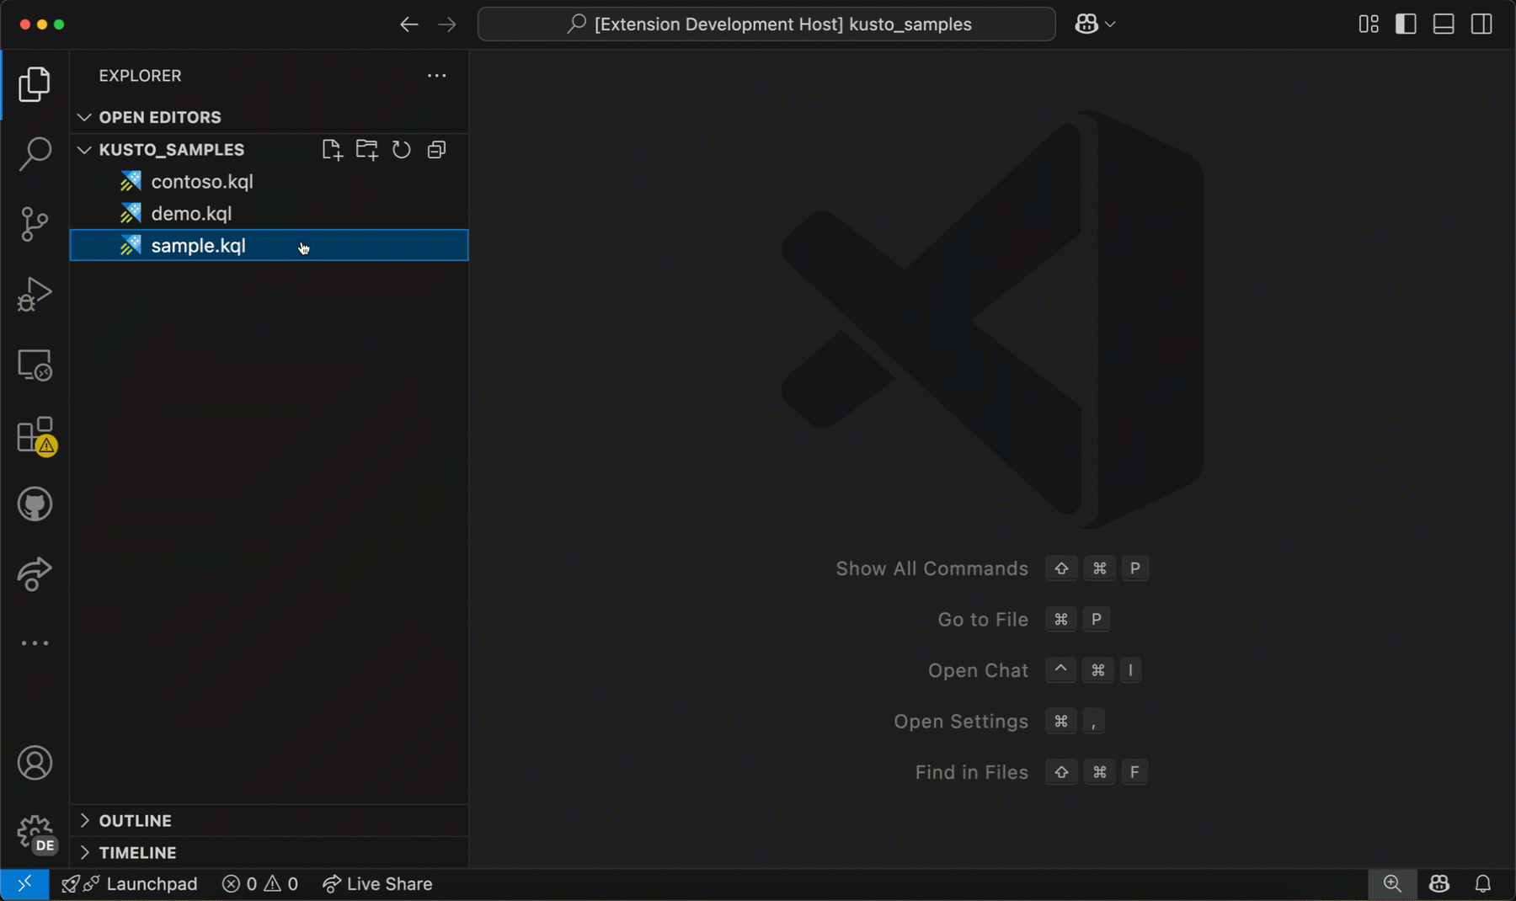
Task: Open the remote window indicator
Action: point(24,884)
